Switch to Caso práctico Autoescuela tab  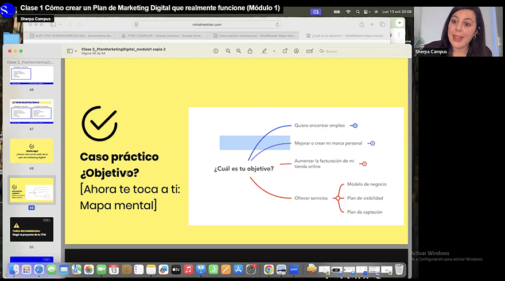254,36
